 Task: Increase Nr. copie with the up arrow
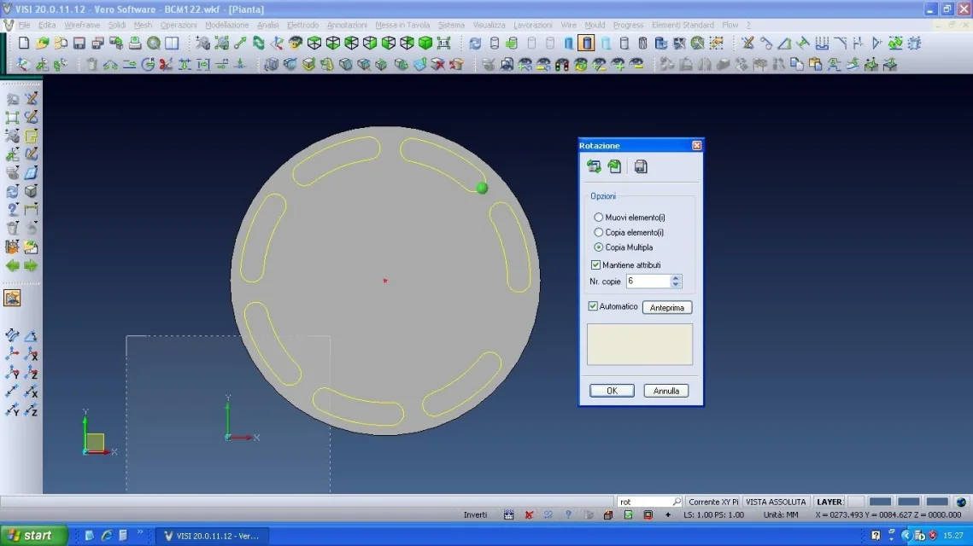point(676,277)
